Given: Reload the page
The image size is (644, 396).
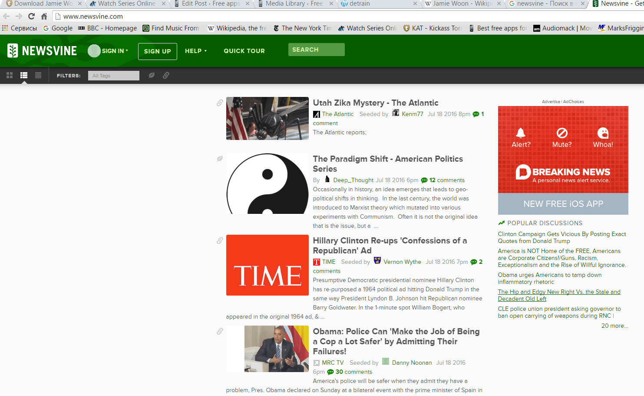Looking at the screenshot, I should click(31, 17).
